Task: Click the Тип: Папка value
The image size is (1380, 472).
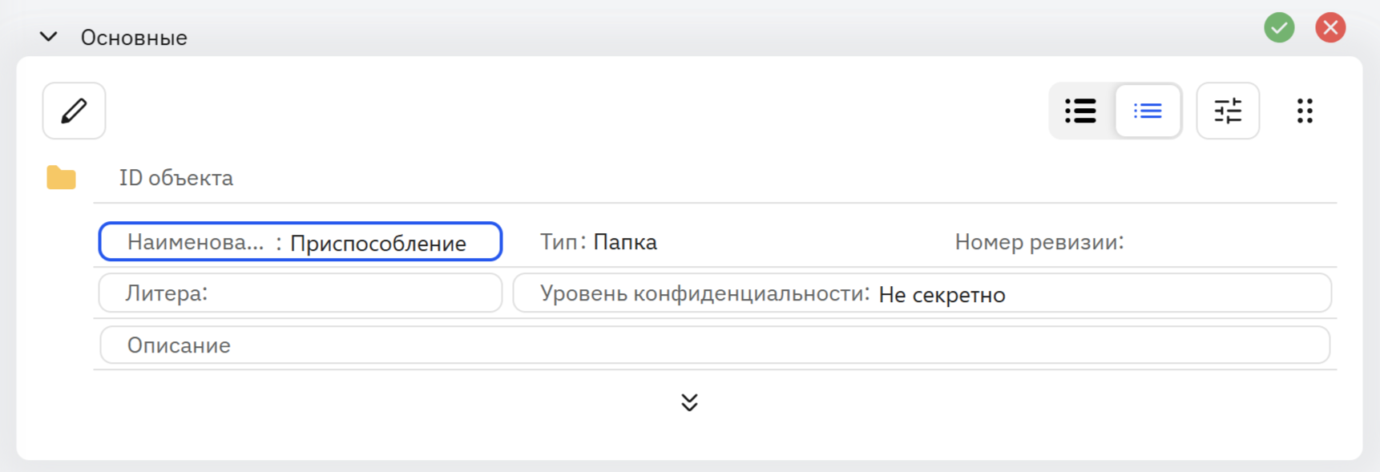Action: pyautogui.click(x=625, y=242)
